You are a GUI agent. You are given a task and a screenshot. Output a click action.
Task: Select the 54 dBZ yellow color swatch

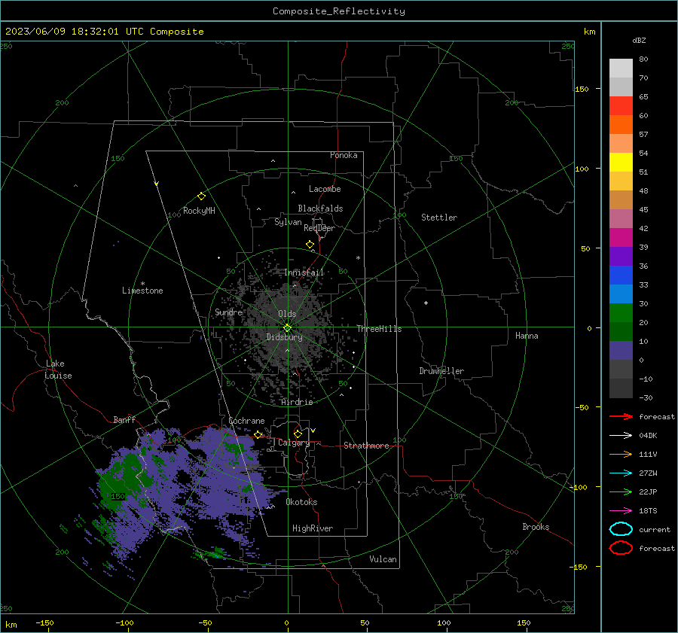click(x=621, y=163)
